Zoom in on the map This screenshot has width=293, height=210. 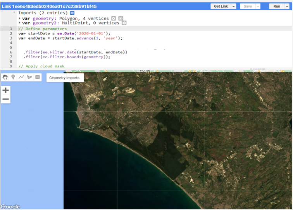pos(5,91)
